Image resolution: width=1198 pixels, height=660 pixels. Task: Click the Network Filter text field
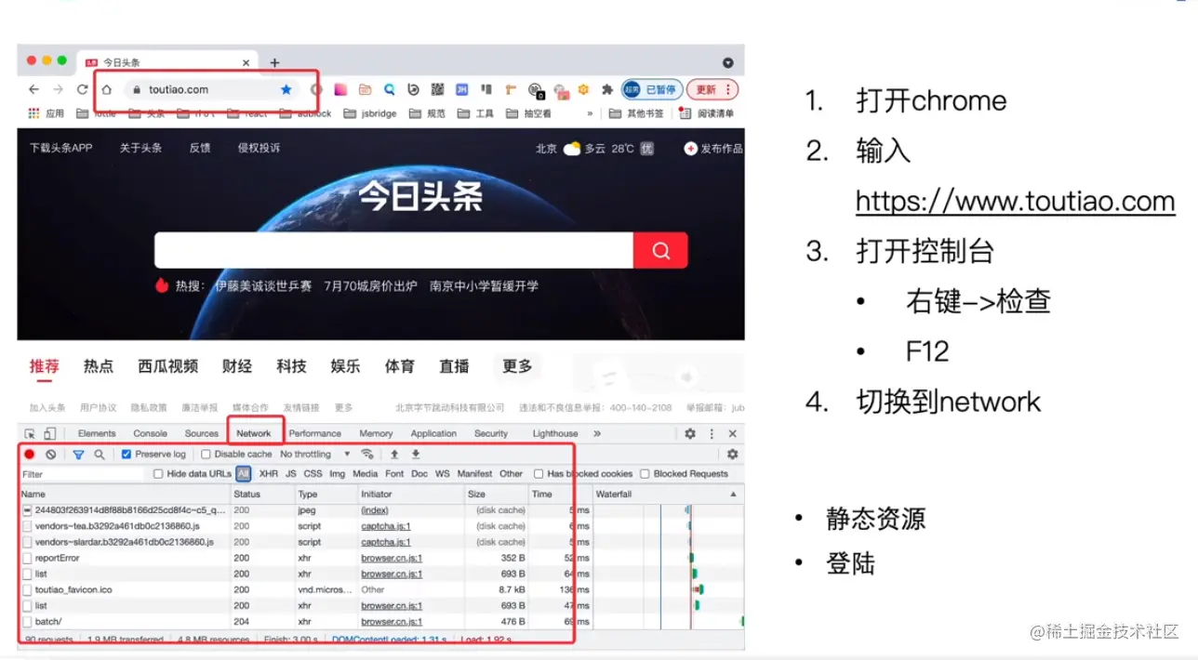[x=84, y=474]
